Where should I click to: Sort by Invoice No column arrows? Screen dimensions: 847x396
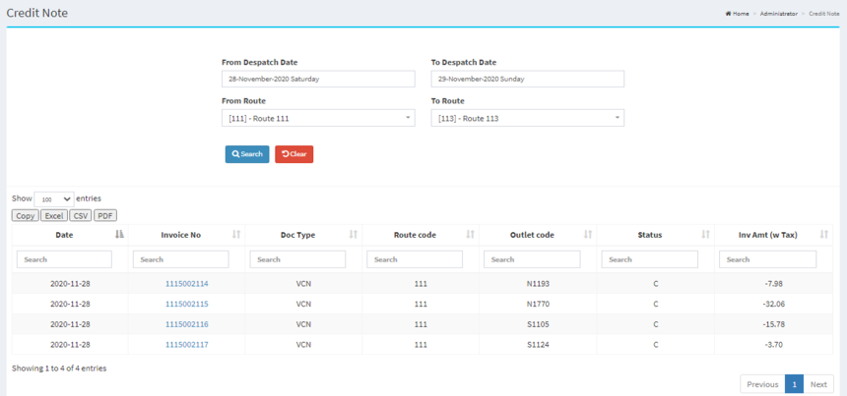pos(236,235)
